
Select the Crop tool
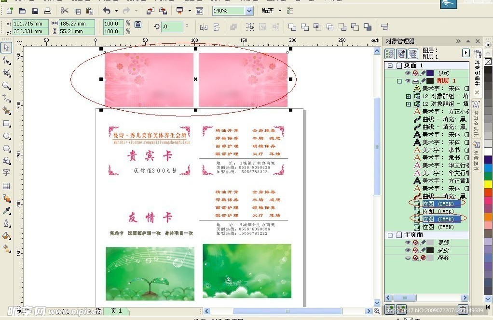6,73
